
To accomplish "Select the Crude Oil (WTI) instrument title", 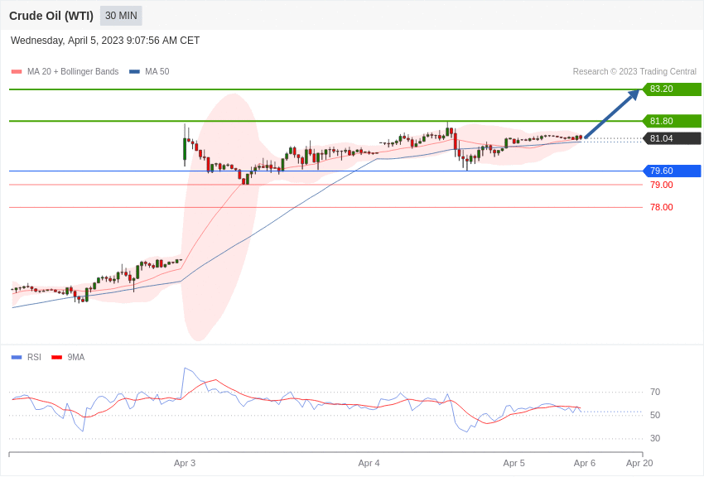I will click(x=51, y=15).
